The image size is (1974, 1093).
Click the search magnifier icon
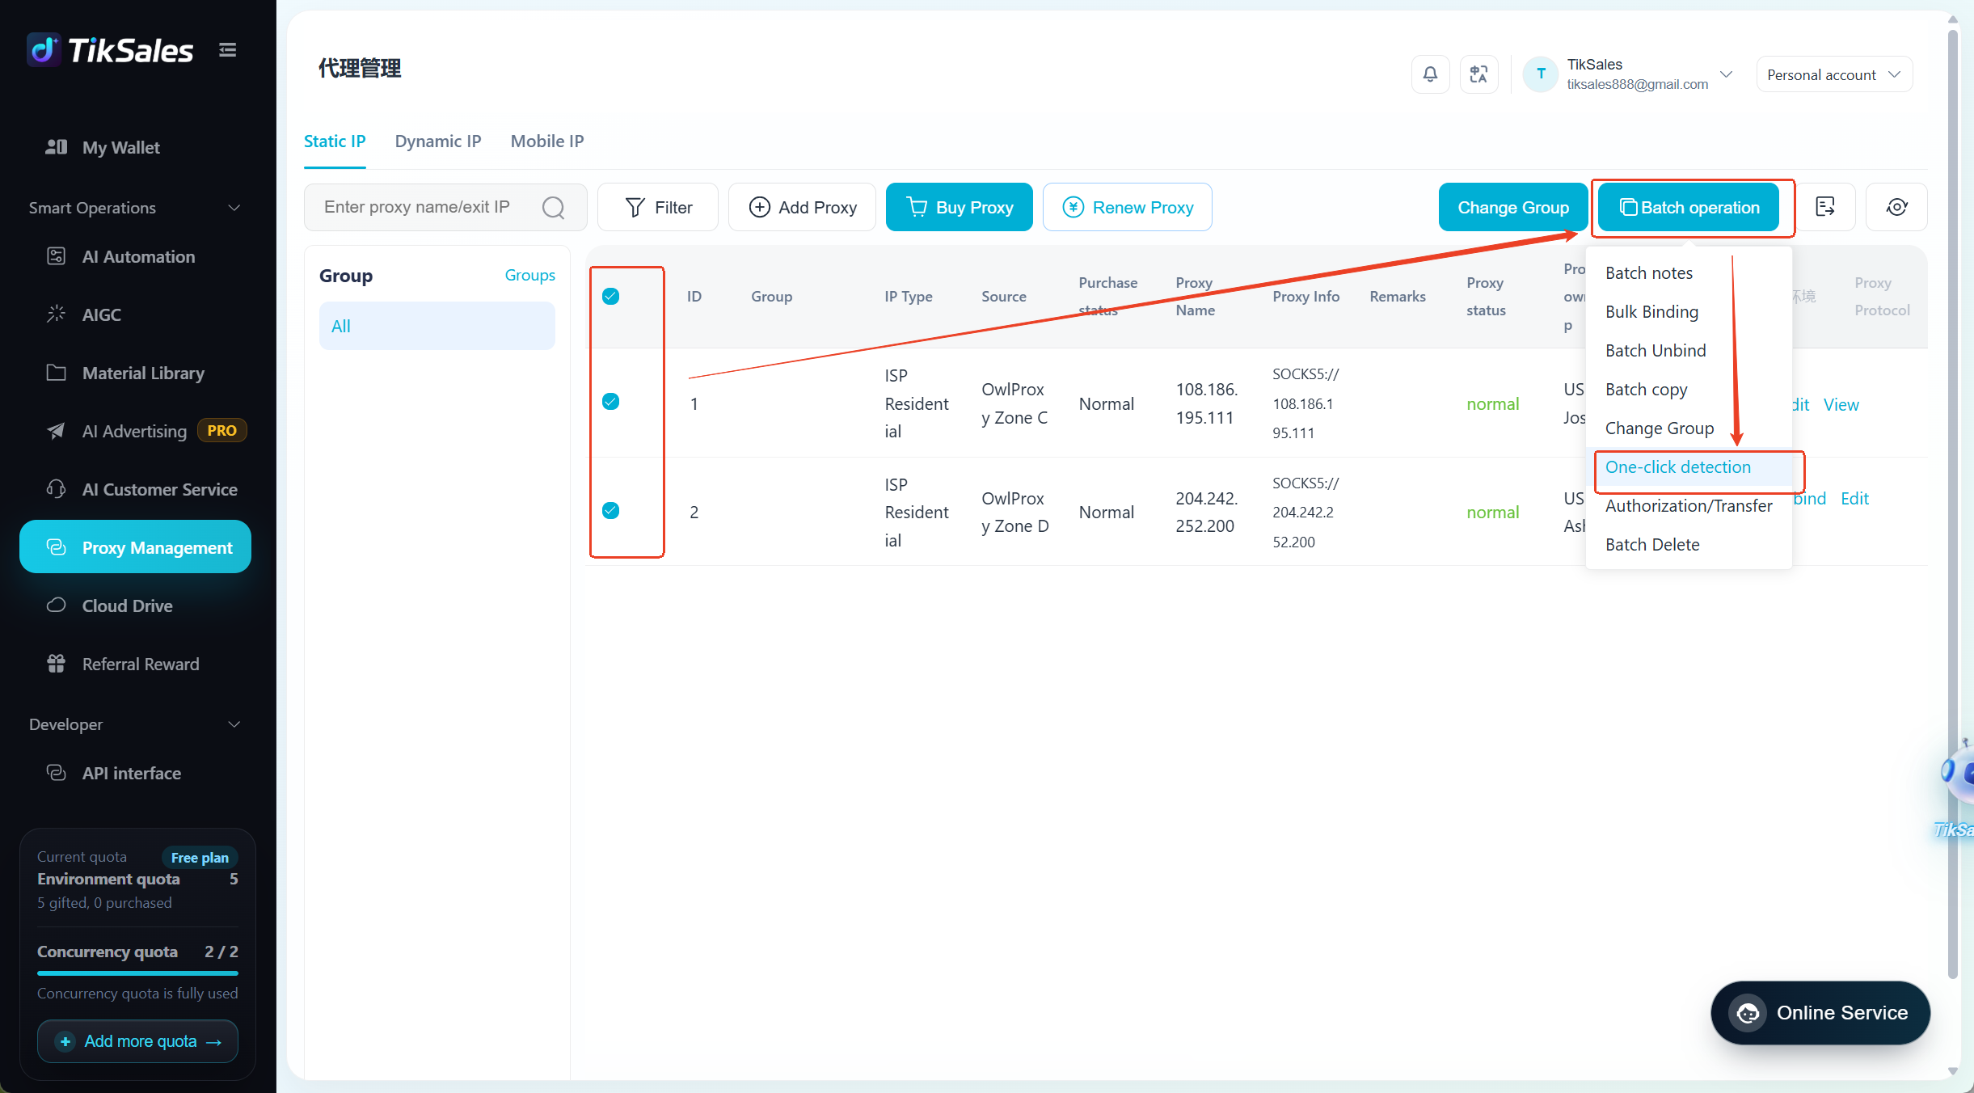554,208
